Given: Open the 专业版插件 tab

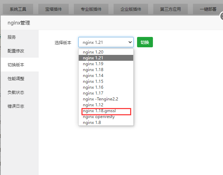Looking at the screenshot, I should [91, 9].
